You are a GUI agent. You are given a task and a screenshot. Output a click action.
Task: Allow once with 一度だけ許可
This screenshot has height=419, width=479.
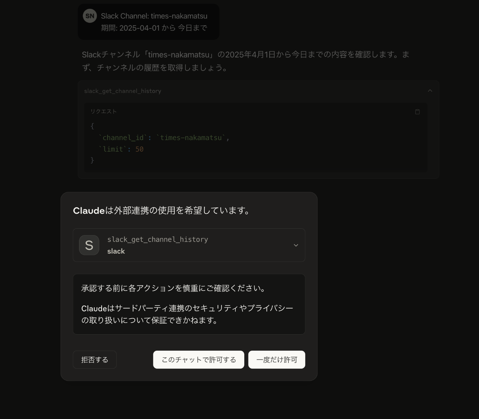coord(277,360)
